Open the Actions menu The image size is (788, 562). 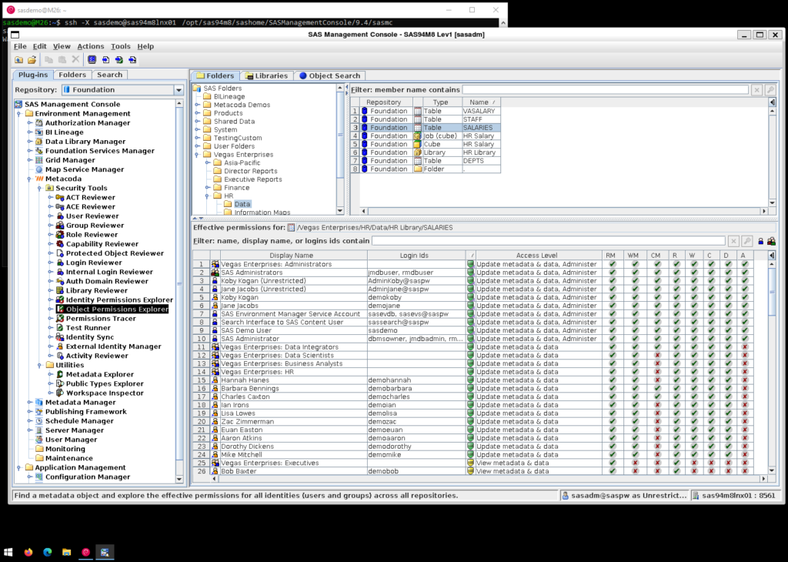91,46
